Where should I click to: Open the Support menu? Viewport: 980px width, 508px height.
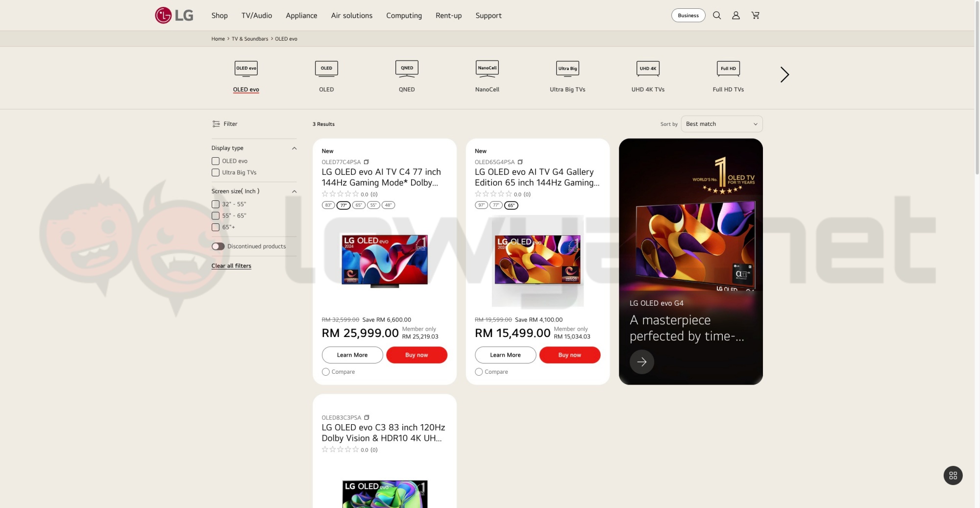489,15
